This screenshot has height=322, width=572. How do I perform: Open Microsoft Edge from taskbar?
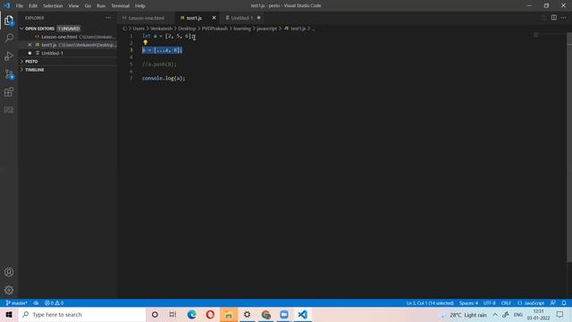[x=191, y=315]
